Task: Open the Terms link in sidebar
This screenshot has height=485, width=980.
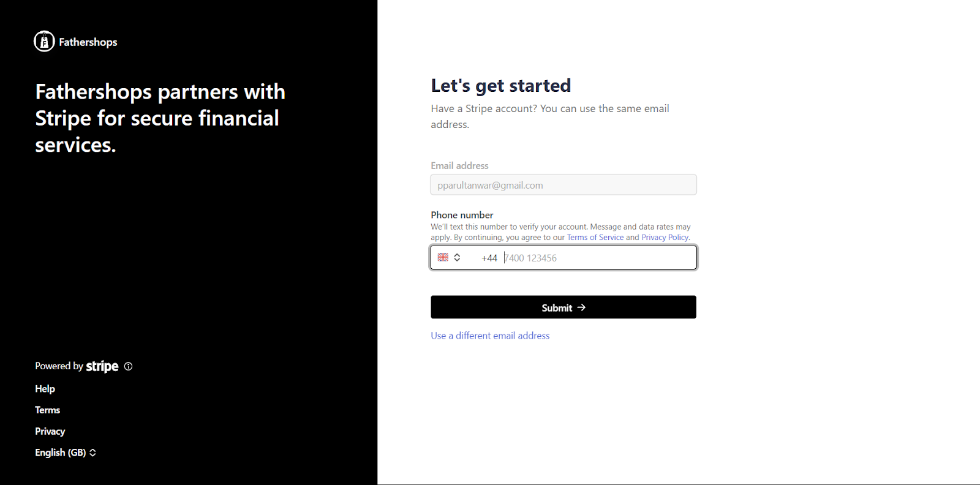Action: click(47, 410)
